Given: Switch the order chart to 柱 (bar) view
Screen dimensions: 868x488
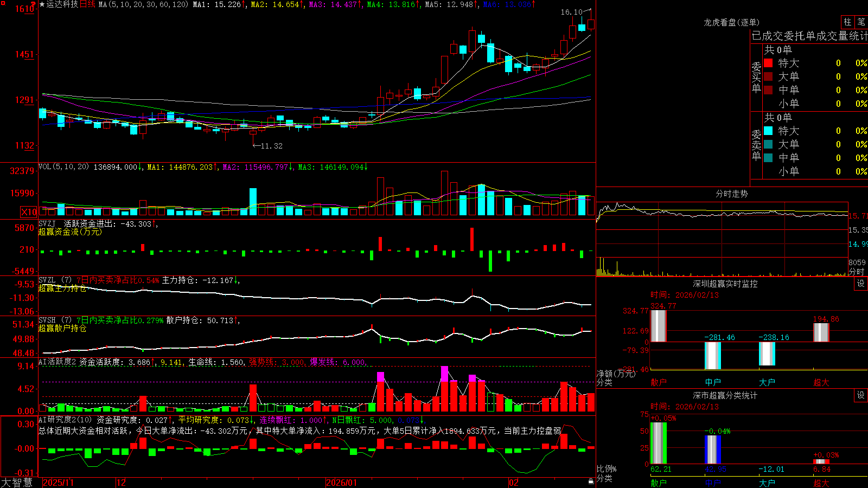Looking at the screenshot, I should click(847, 22).
